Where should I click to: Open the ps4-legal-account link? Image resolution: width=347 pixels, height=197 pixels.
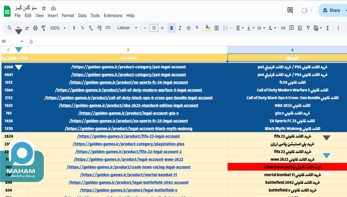point(128,75)
